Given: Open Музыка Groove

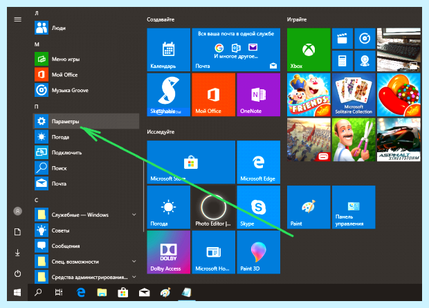Looking at the screenshot, I should click(86, 90).
